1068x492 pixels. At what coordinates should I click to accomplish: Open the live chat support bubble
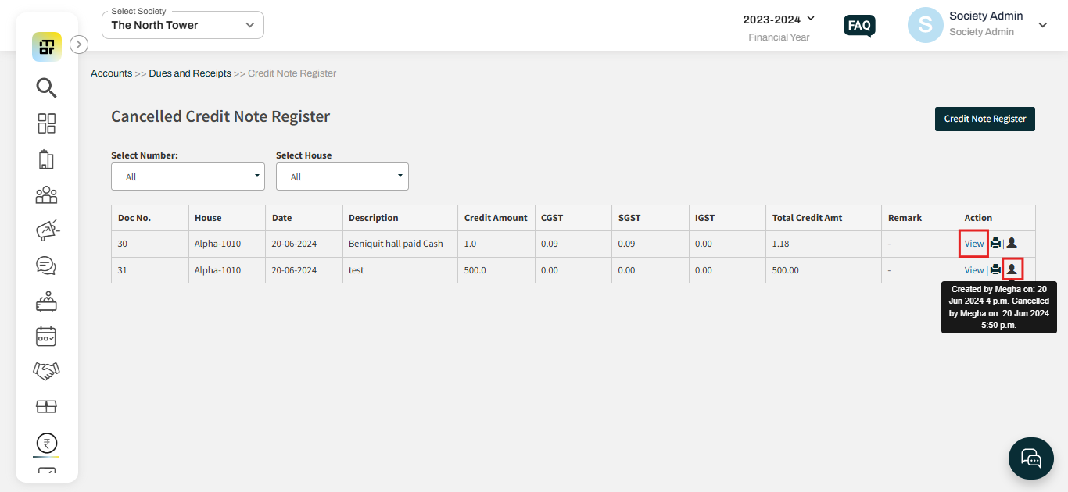pos(1031,458)
